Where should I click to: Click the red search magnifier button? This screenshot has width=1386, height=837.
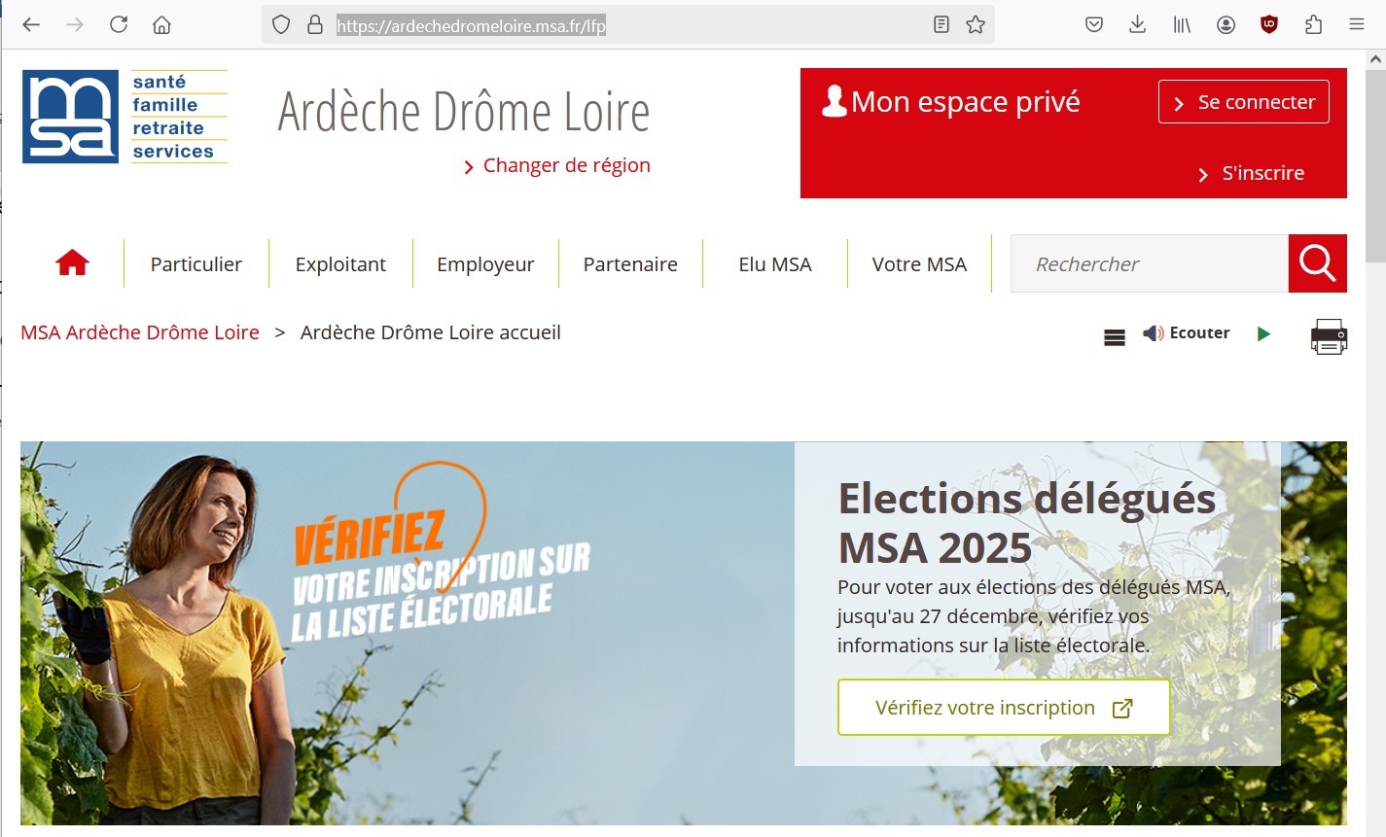pos(1317,263)
